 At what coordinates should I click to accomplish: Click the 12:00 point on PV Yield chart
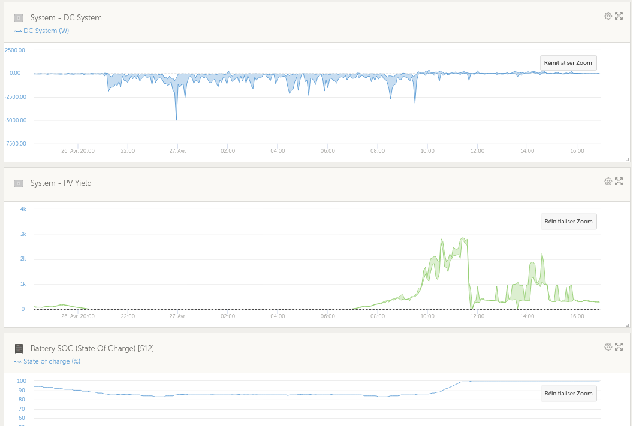click(477, 300)
